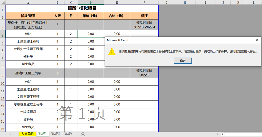
Task: Select column G header
Action: (166, 2)
